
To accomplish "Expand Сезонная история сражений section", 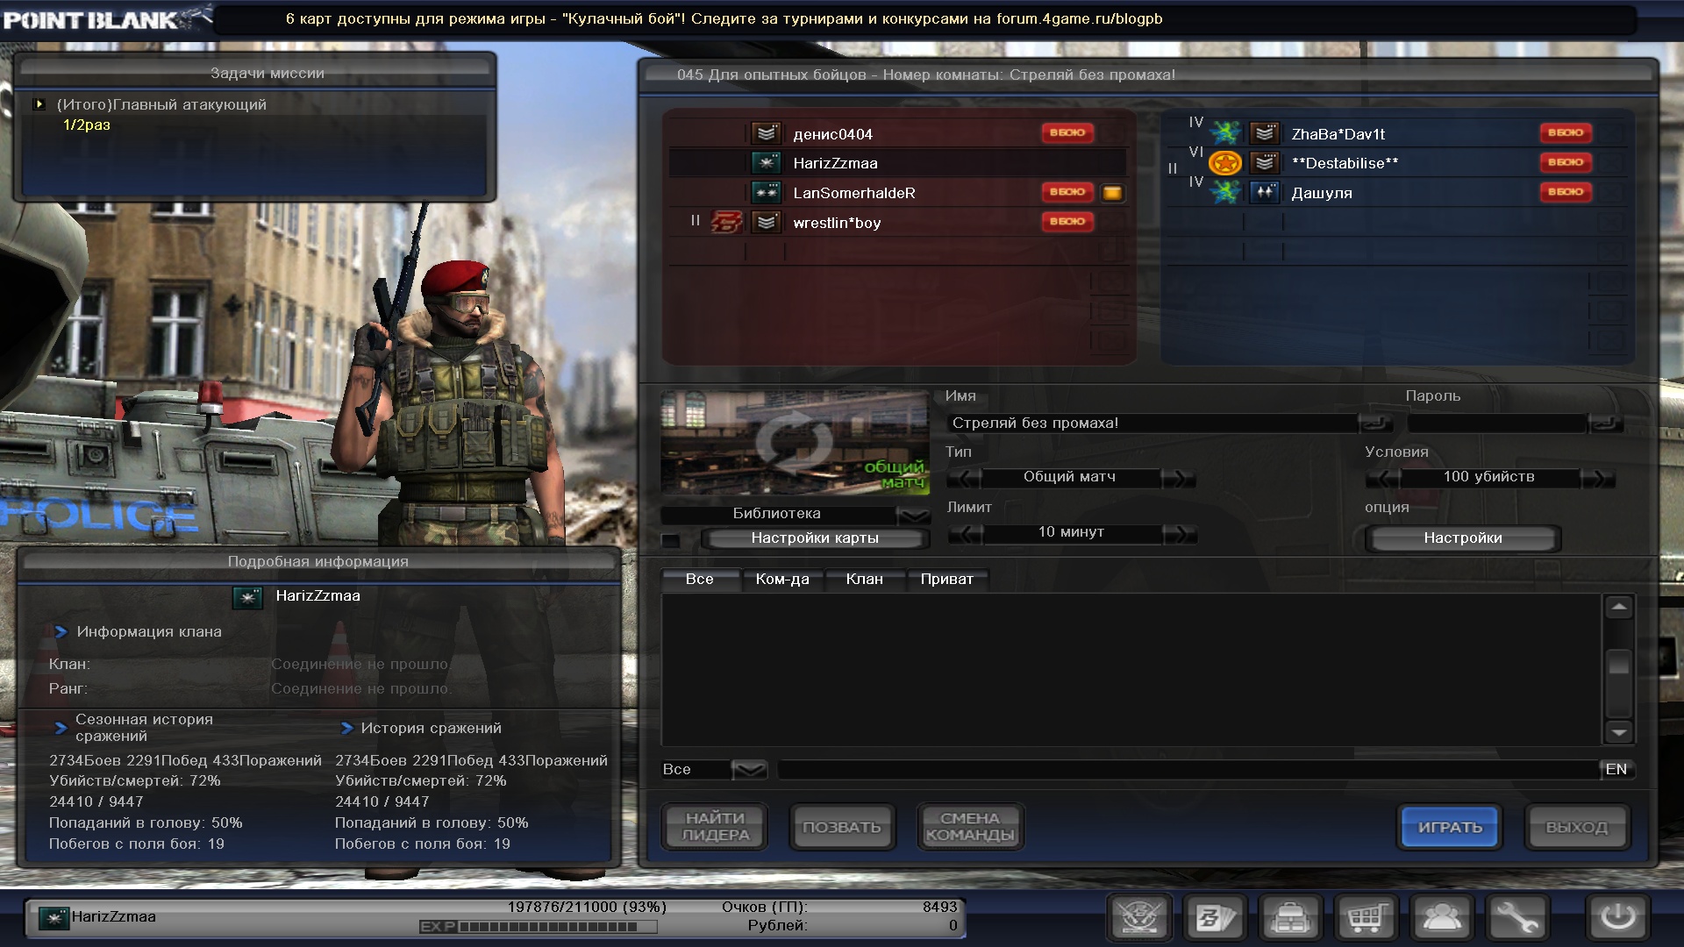I will point(61,727).
